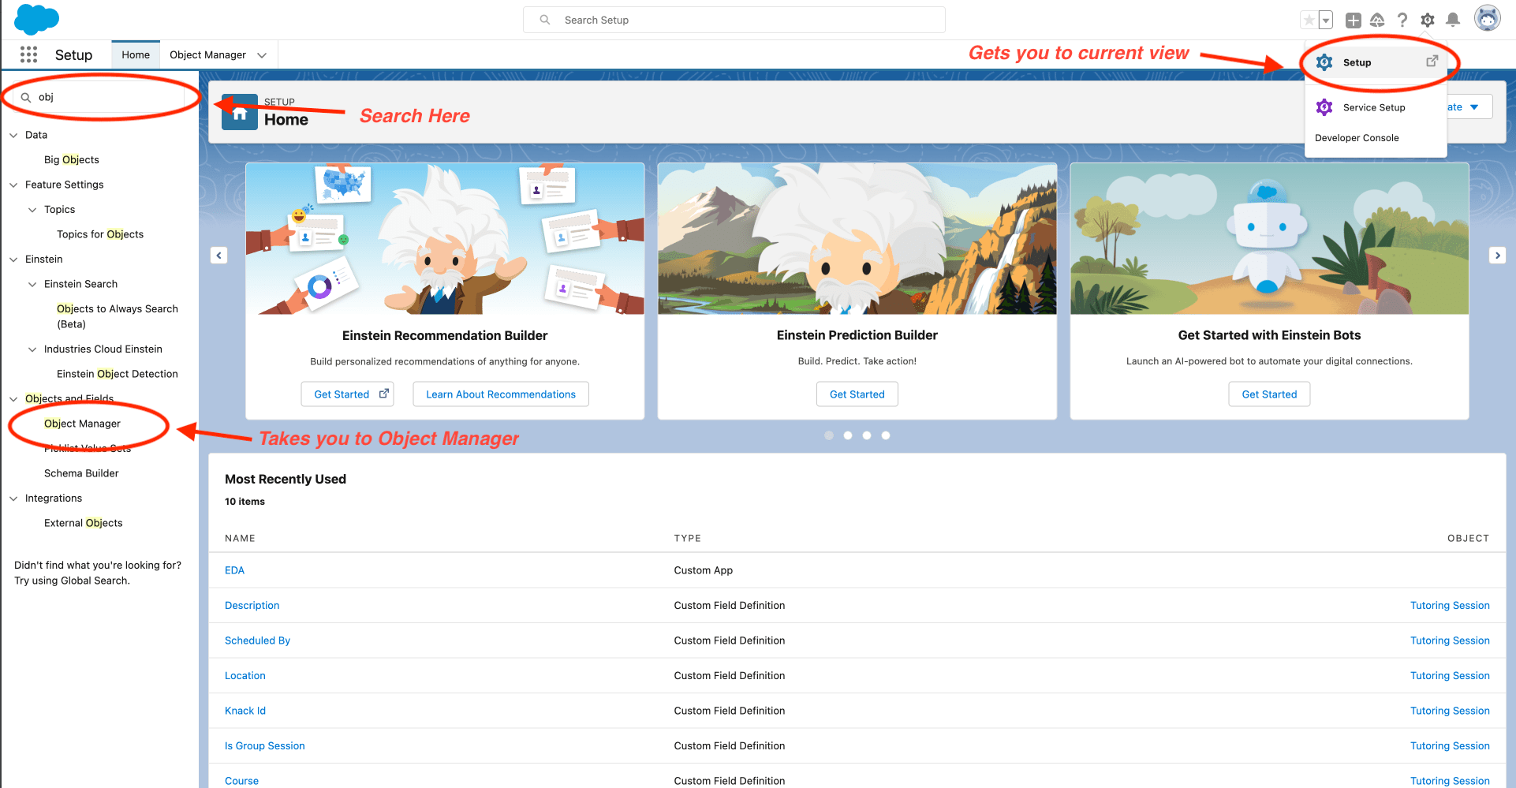Open the add new record plus icon
The width and height of the screenshot is (1516, 788).
pos(1352,19)
